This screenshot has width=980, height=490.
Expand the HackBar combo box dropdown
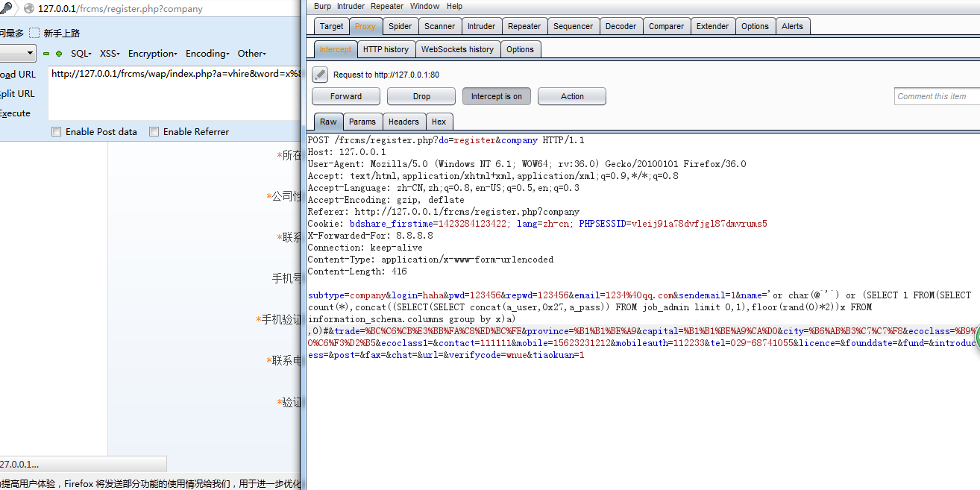[x=31, y=54]
